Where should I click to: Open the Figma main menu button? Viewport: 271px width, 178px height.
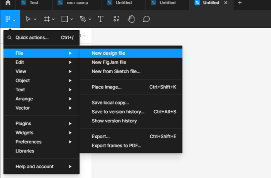coord(10,19)
